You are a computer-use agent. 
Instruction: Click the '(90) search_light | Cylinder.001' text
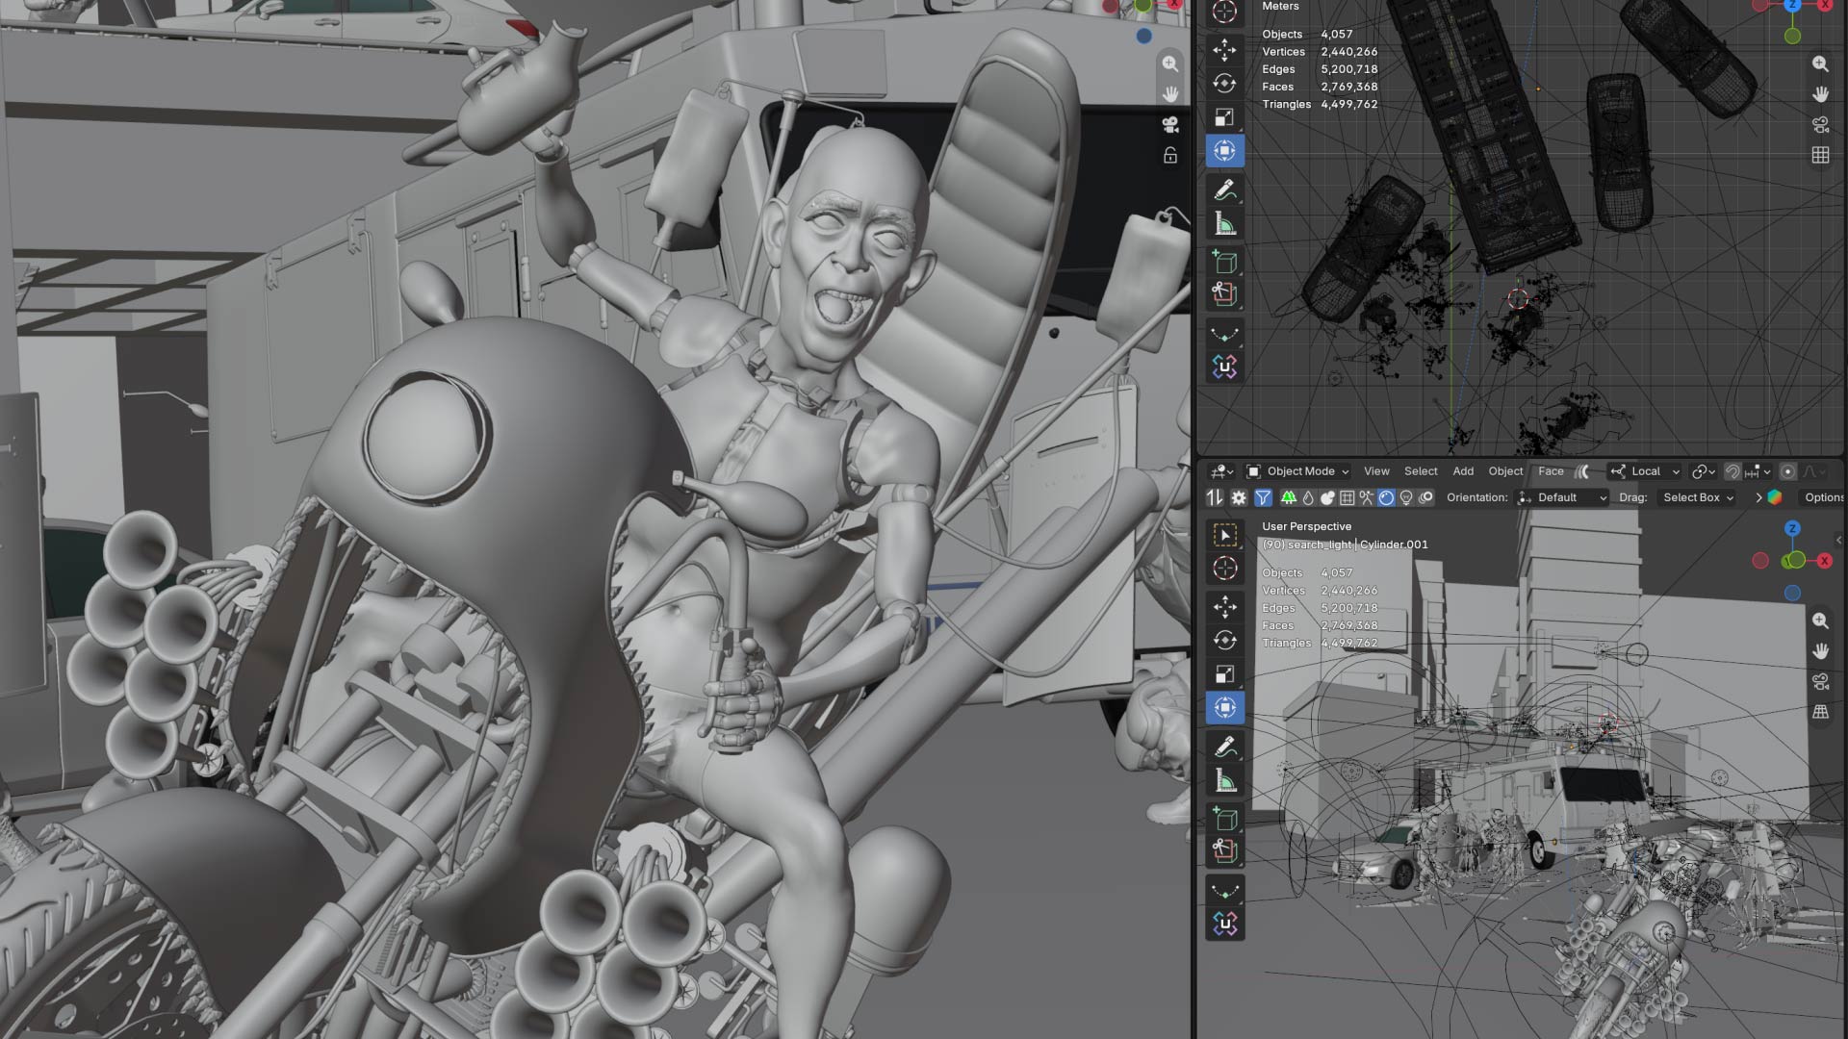[x=1345, y=545]
